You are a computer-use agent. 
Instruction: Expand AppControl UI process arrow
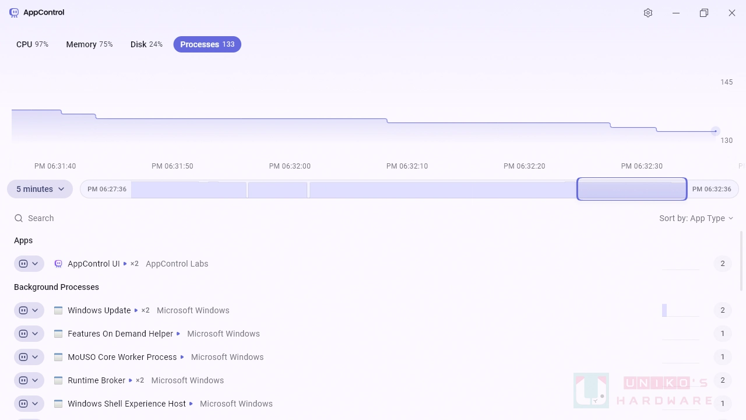click(125, 264)
